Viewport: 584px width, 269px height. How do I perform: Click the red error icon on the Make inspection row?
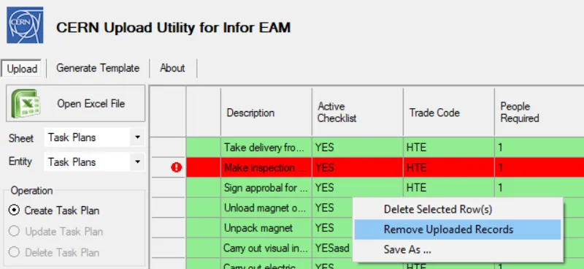(176, 167)
